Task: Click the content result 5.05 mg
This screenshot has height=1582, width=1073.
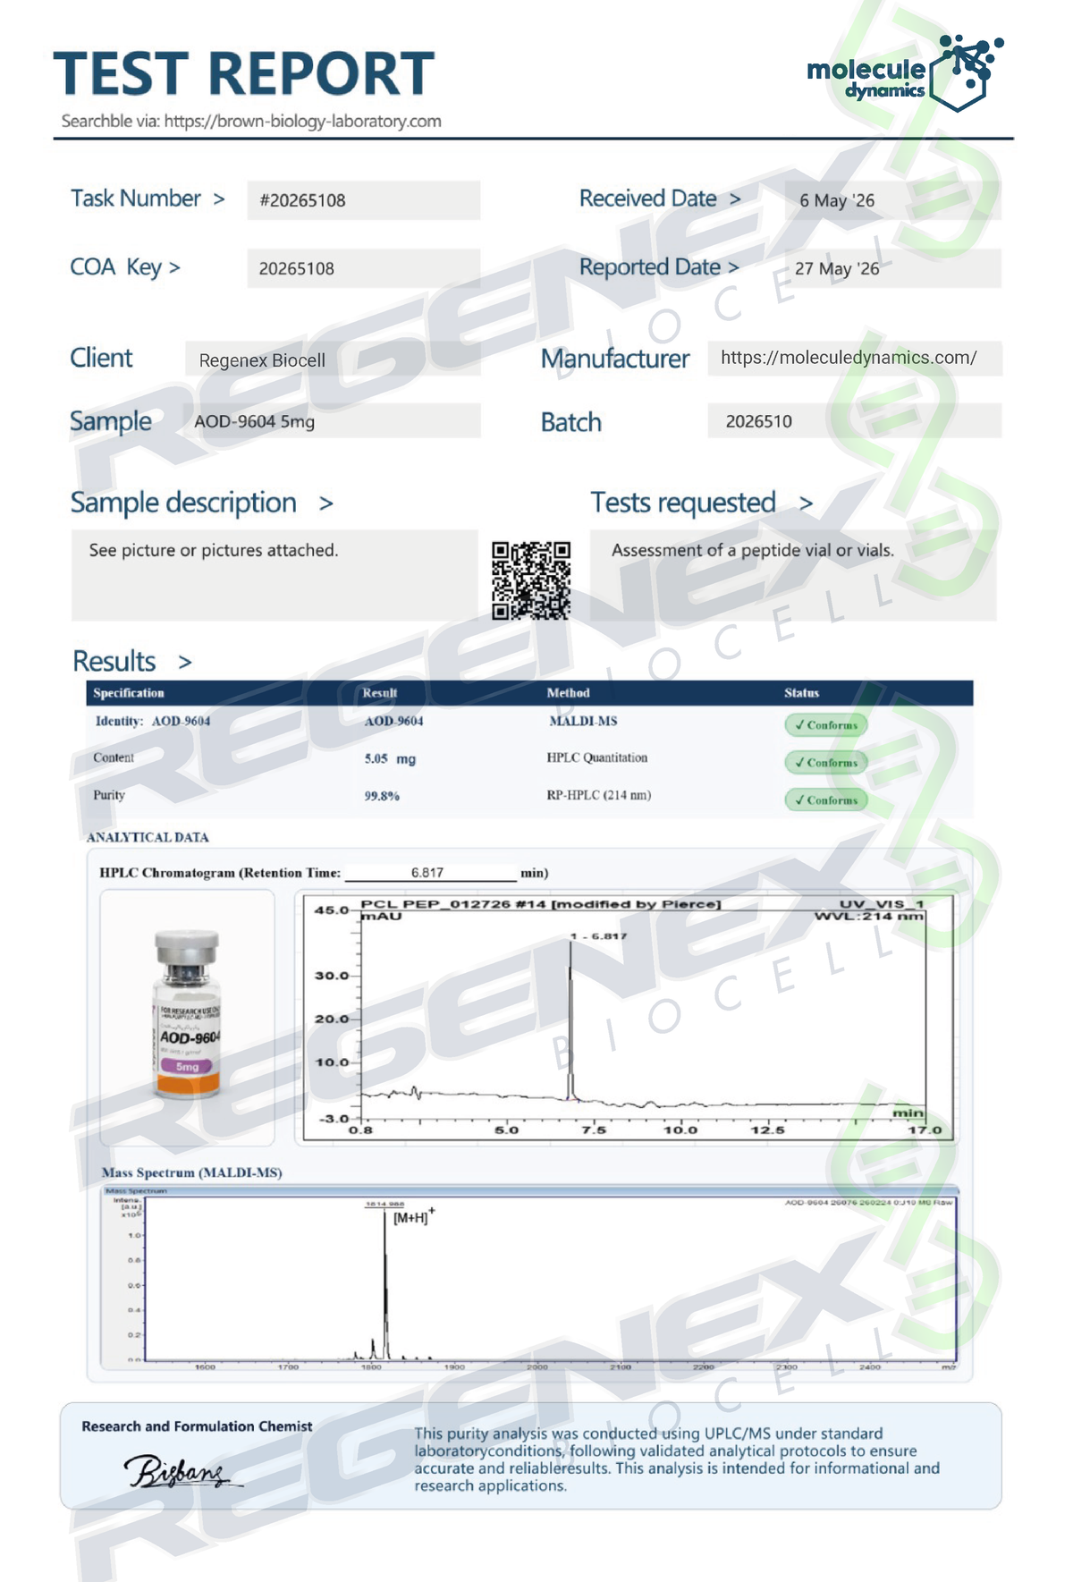Action: pyautogui.click(x=390, y=758)
